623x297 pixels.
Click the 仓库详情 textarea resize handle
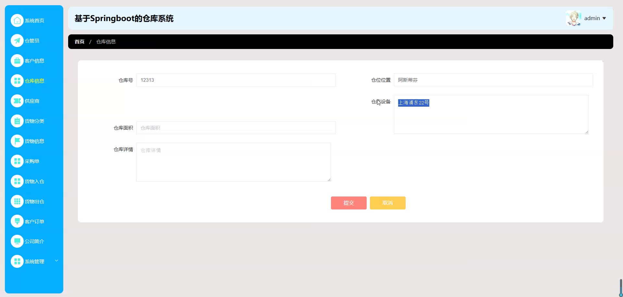329,180
